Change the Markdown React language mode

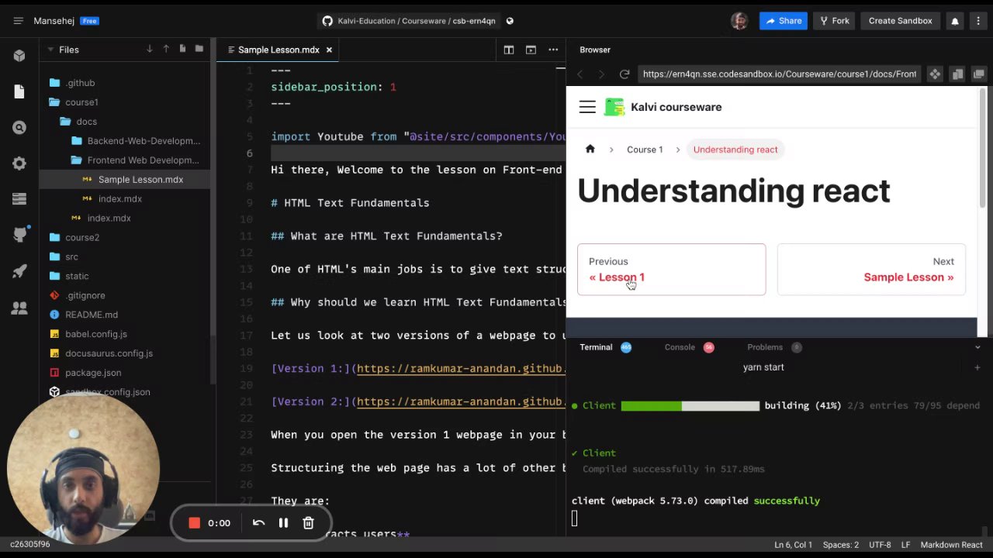[x=951, y=545]
